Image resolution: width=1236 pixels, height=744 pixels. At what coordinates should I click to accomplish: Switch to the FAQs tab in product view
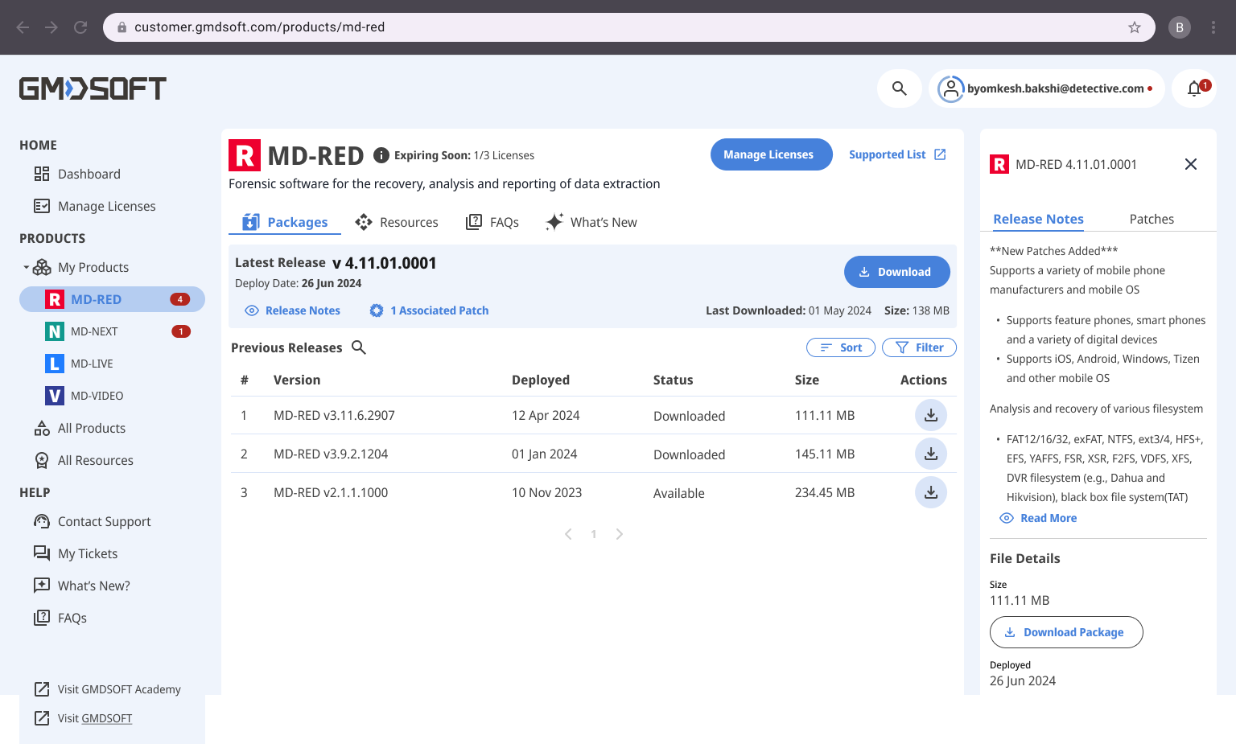coord(492,222)
